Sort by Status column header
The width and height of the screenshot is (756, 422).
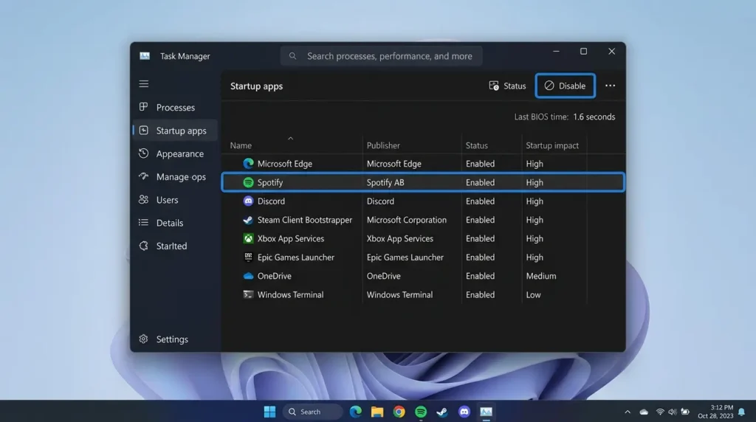[x=476, y=145]
